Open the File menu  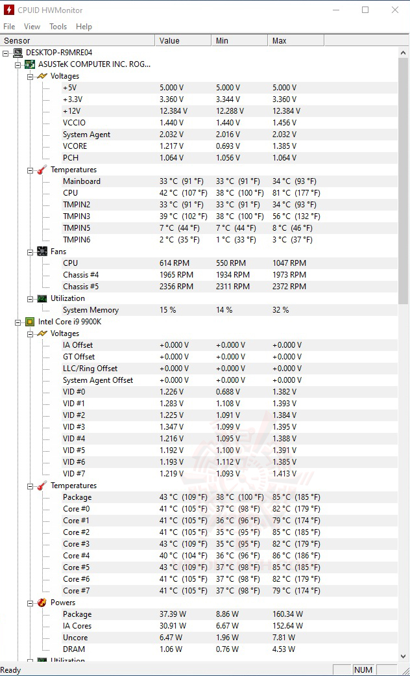9,27
